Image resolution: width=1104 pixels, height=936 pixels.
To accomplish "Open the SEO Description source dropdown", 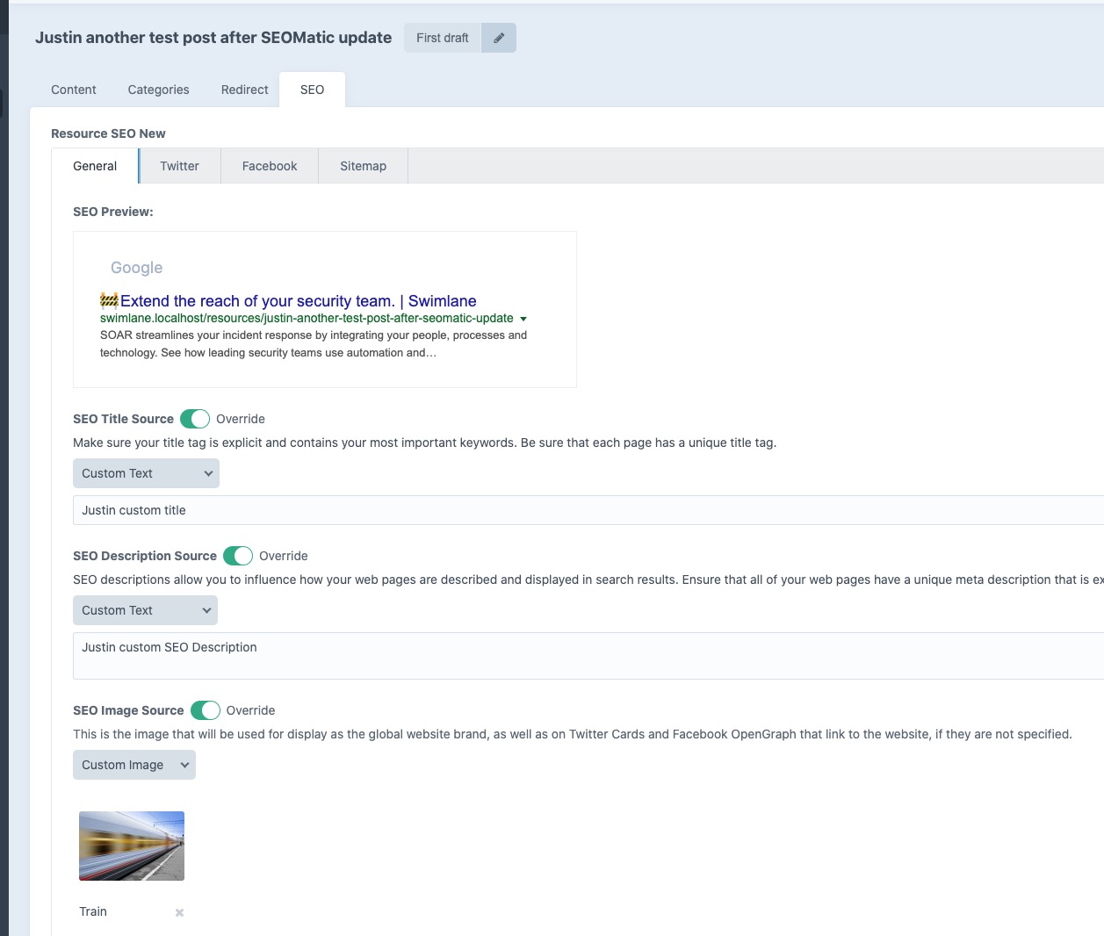I will [x=145, y=610].
